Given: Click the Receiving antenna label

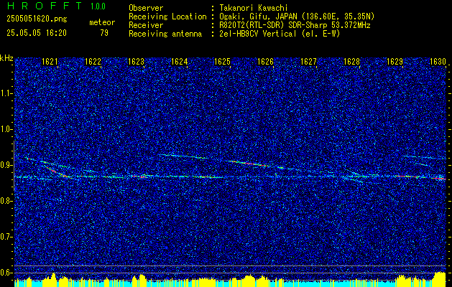Looking at the screenshot, I should pos(165,34).
